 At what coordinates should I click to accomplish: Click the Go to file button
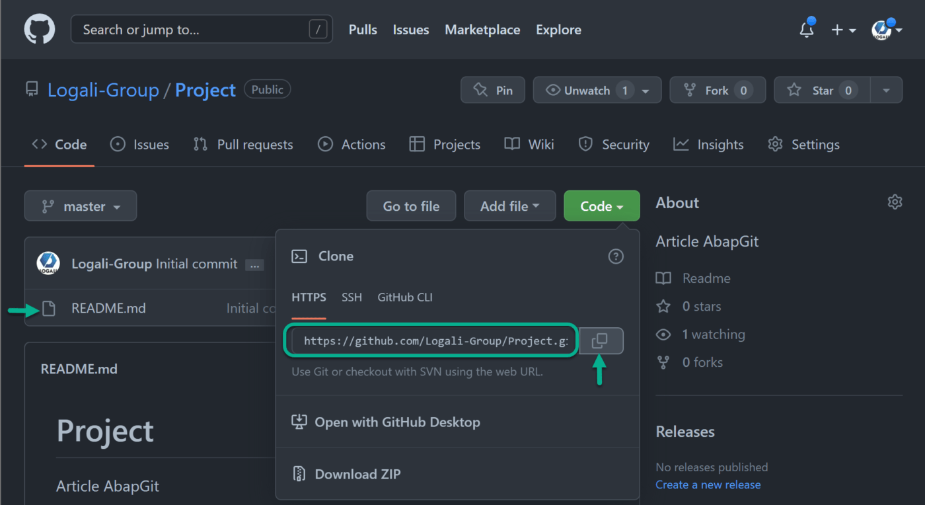[412, 206]
